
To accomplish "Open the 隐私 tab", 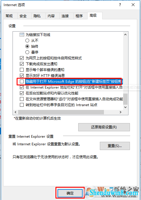I will (37, 16).
